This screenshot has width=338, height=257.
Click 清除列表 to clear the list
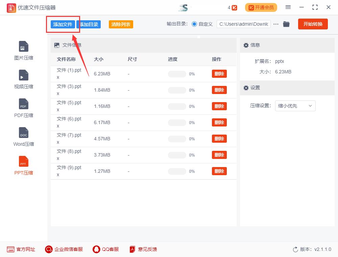[121, 24]
